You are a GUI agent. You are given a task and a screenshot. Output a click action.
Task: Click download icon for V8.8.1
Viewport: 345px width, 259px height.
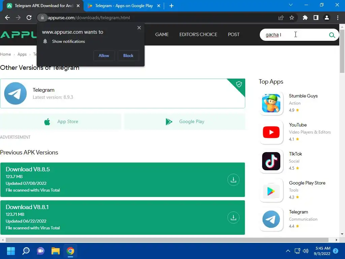(x=233, y=218)
